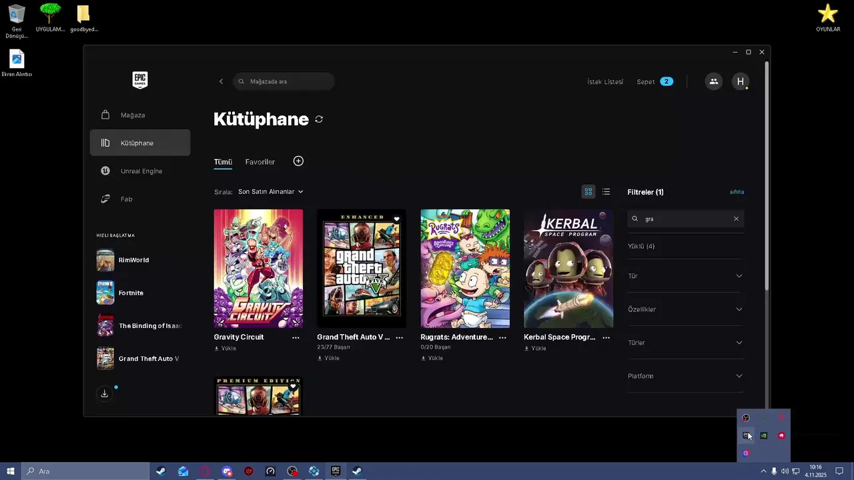The height and width of the screenshot is (480, 854).
Task: Open microphone icon in system tray
Action: 774,471
